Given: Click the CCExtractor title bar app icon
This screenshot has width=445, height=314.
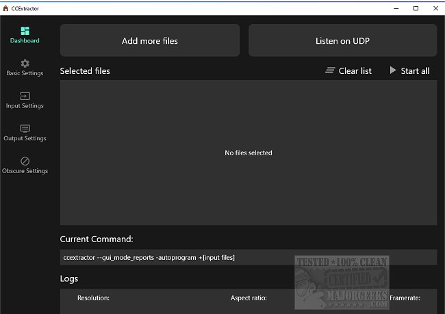Looking at the screenshot, I should pos(5,8).
